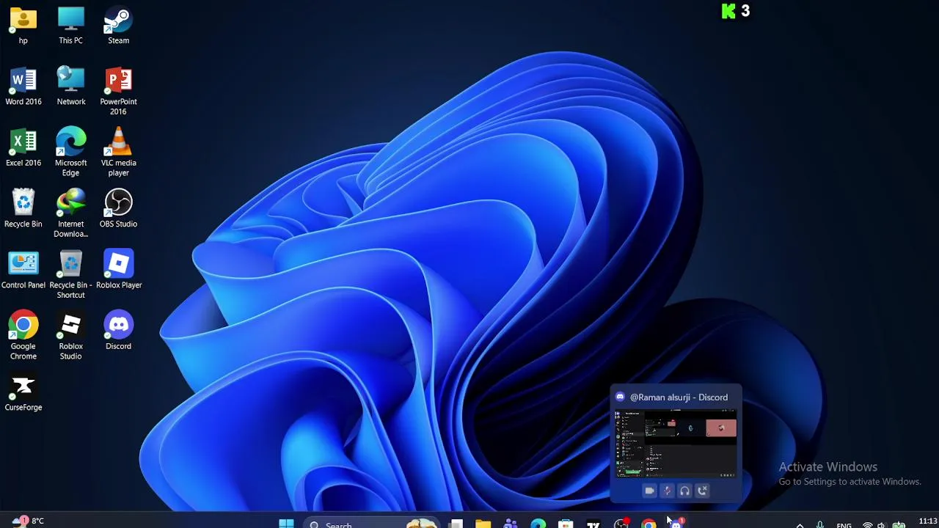Launch OBS Studio desktop icon
Screen dimensions: 939x528
tap(118, 209)
